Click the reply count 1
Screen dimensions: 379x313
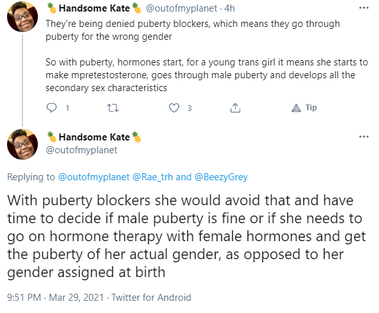(x=67, y=108)
